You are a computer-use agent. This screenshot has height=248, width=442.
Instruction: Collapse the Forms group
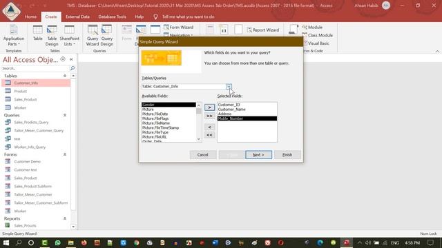65,154
